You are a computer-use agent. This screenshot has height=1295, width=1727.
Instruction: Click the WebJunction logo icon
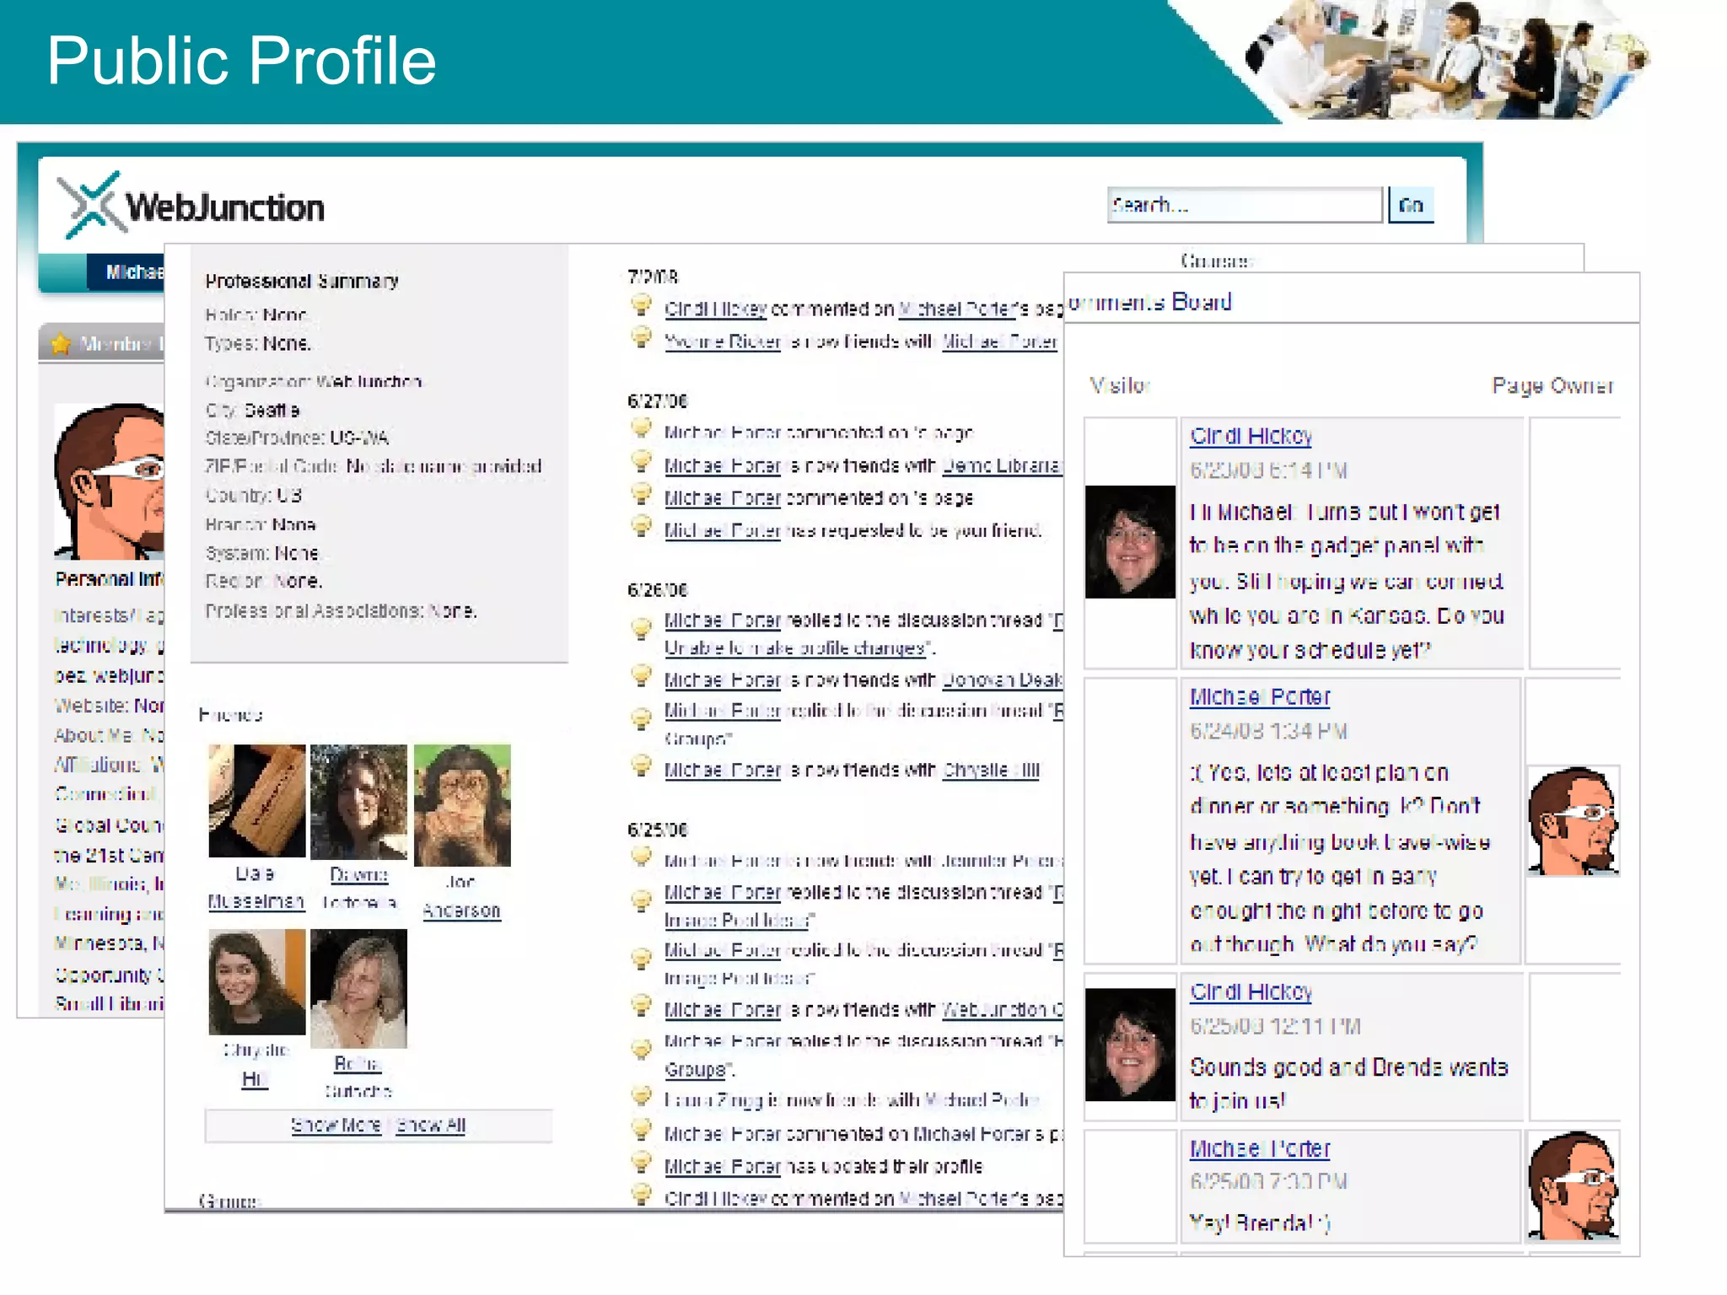(91, 205)
